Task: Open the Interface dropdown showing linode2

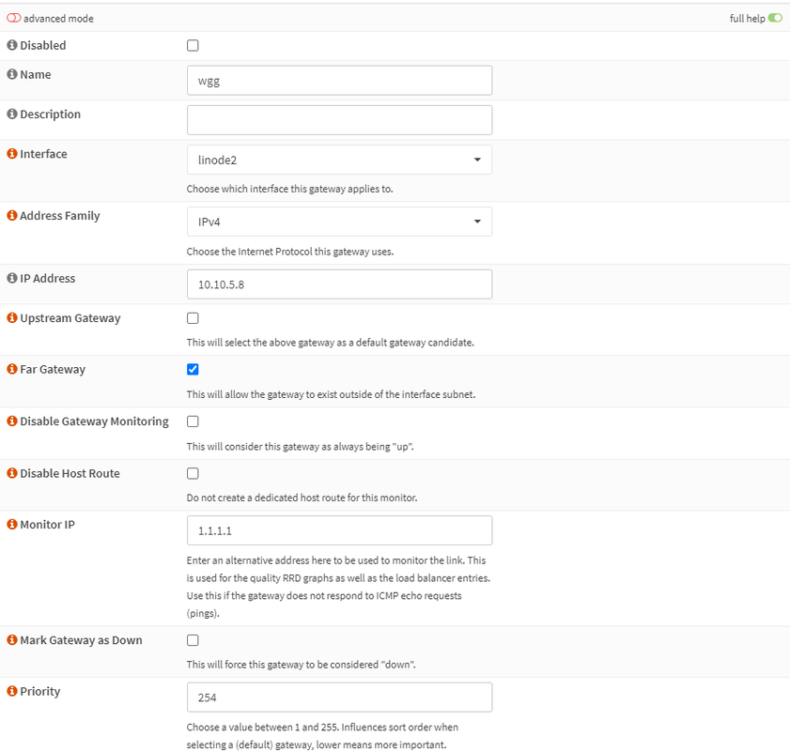Action: pos(340,161)
